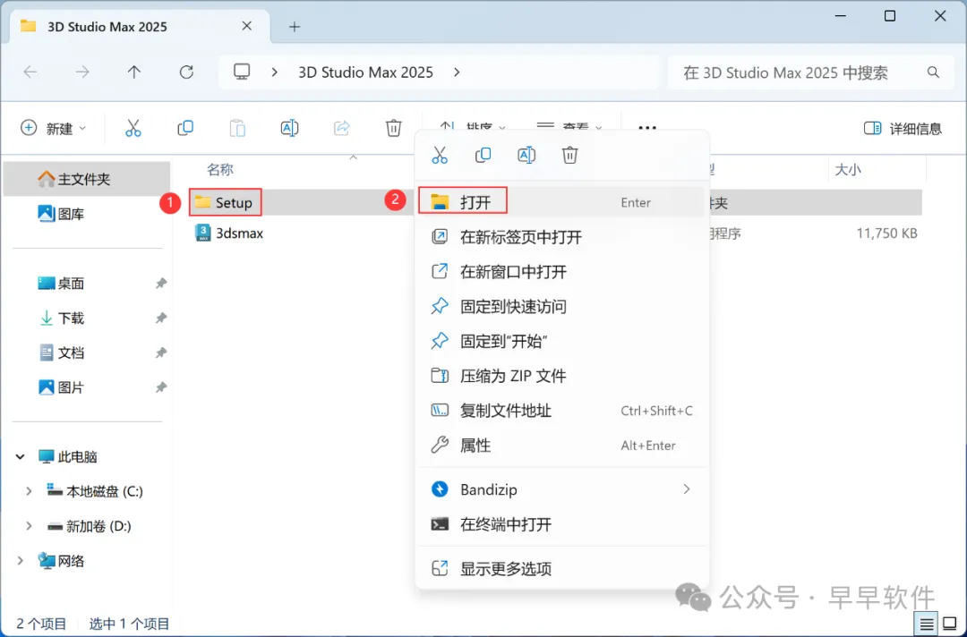Choose 复制文件地址
Image resolution: width=967 pixels, height=637 pixels.
[x=560, y=411]
